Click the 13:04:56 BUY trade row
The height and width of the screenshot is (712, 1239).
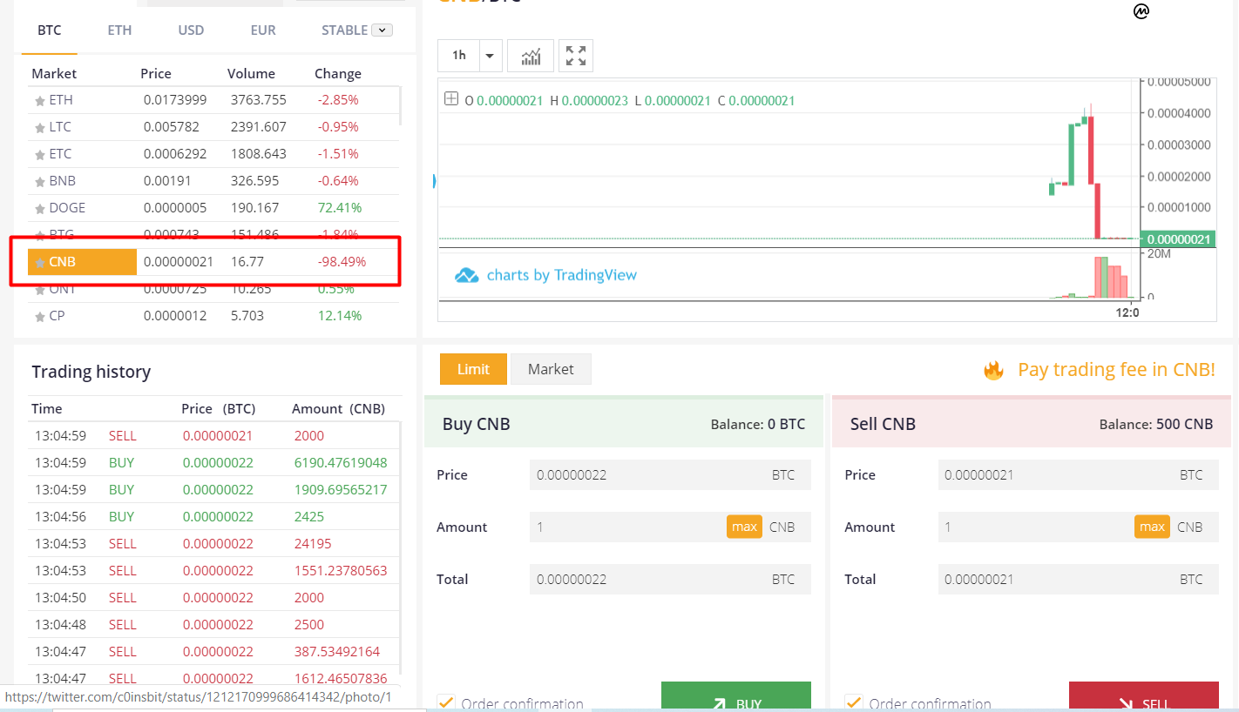(214, 517)
